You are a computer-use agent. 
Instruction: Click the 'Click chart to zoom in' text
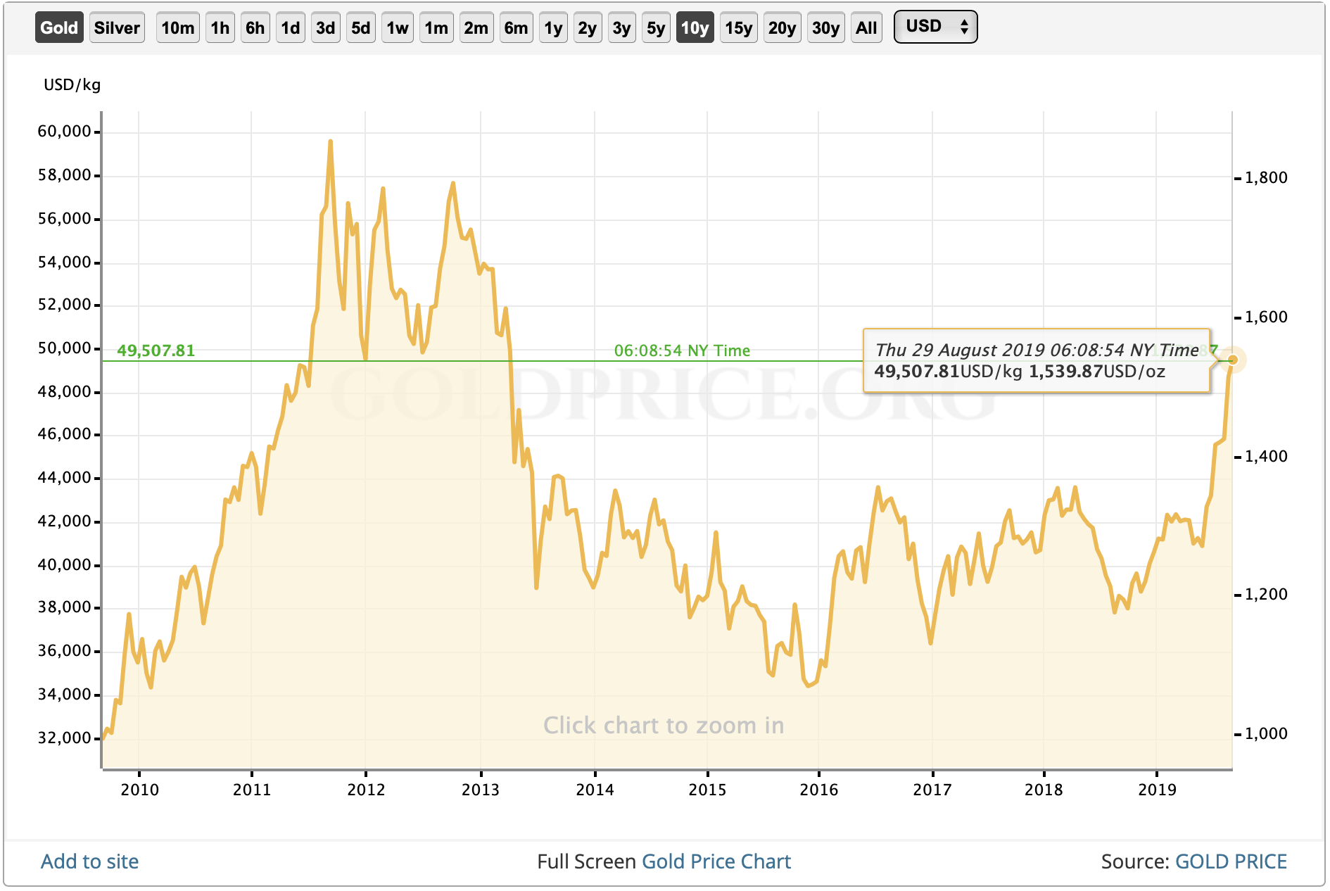point(664,726)
